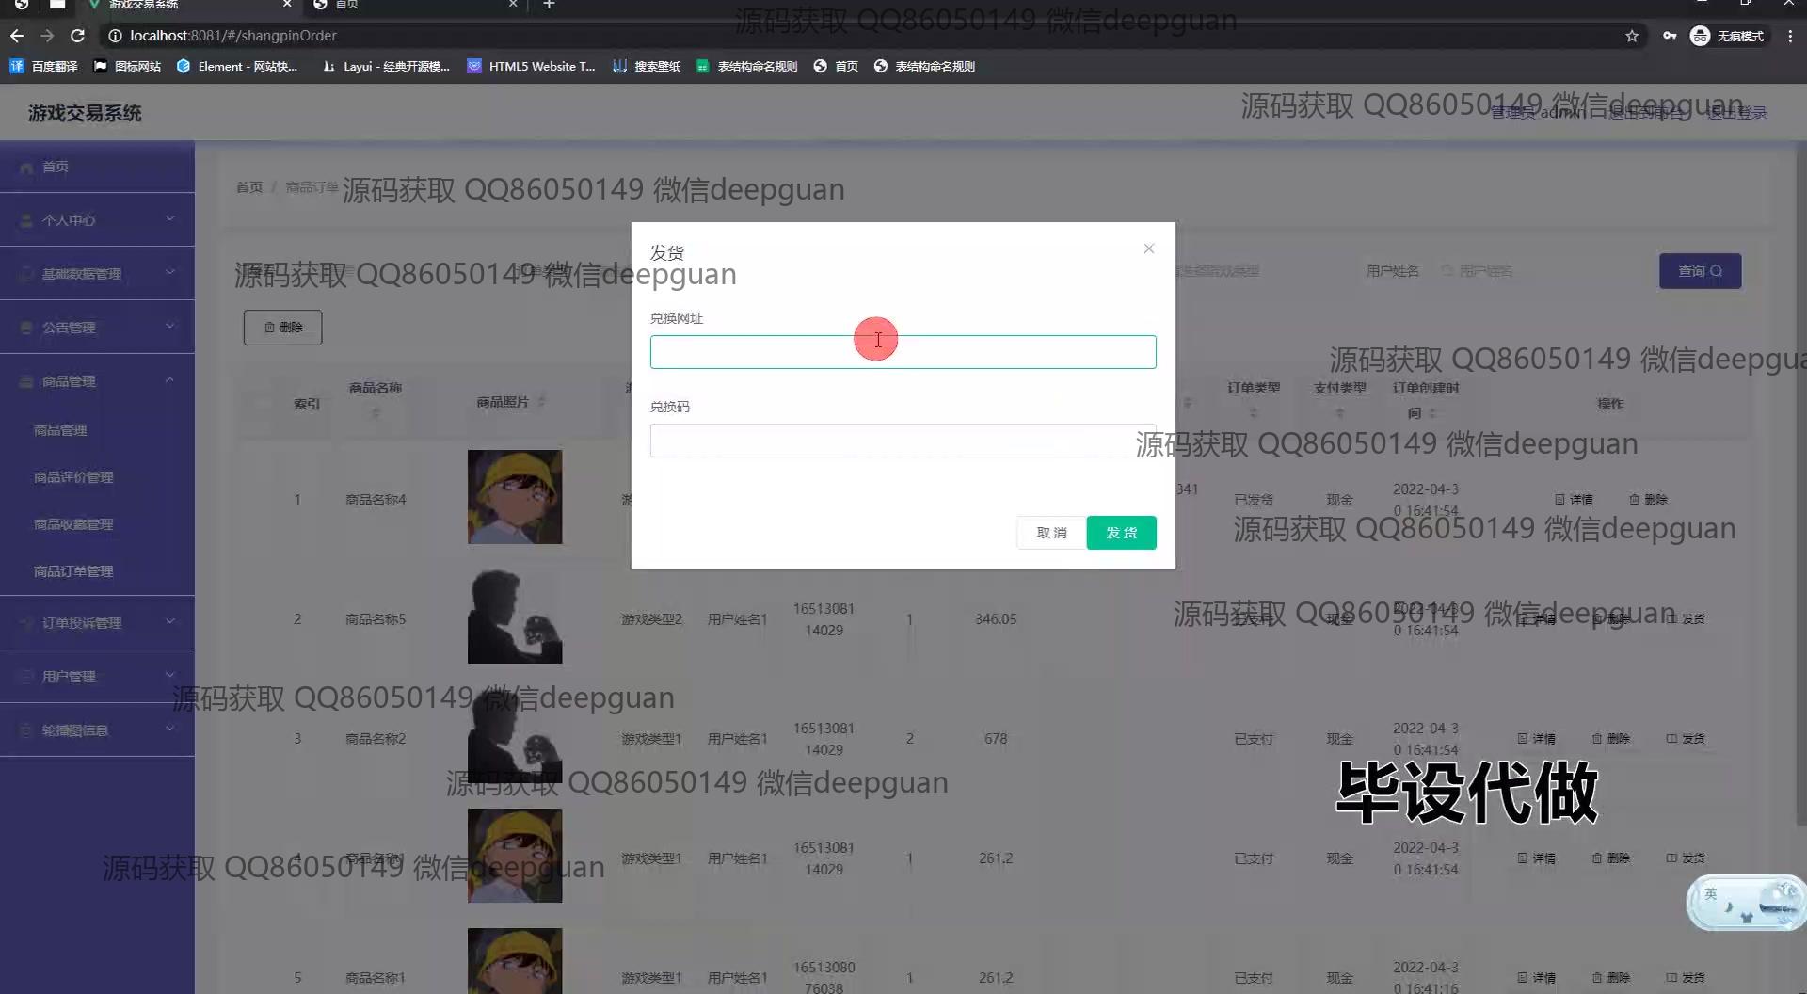Click the 兑换码 input field
Image resolution: width=1807 pixels, height=994 pixels.
(x=903, y=441)
